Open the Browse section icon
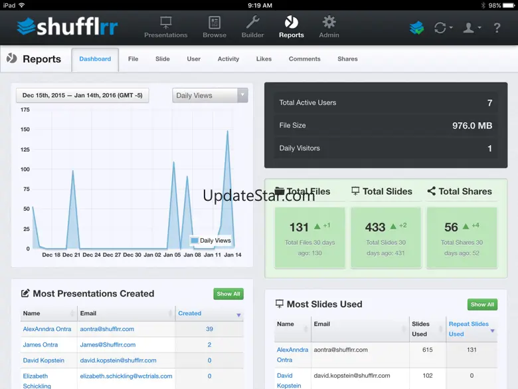The width and height of the screenshot is (518, 389). point(215,23)
